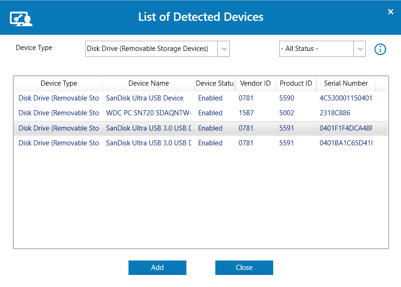Click the Add button
The width and height of the screenshot is (401, 287).
(157, 267)
